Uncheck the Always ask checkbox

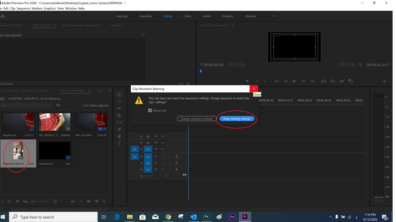tap(150, 111)
